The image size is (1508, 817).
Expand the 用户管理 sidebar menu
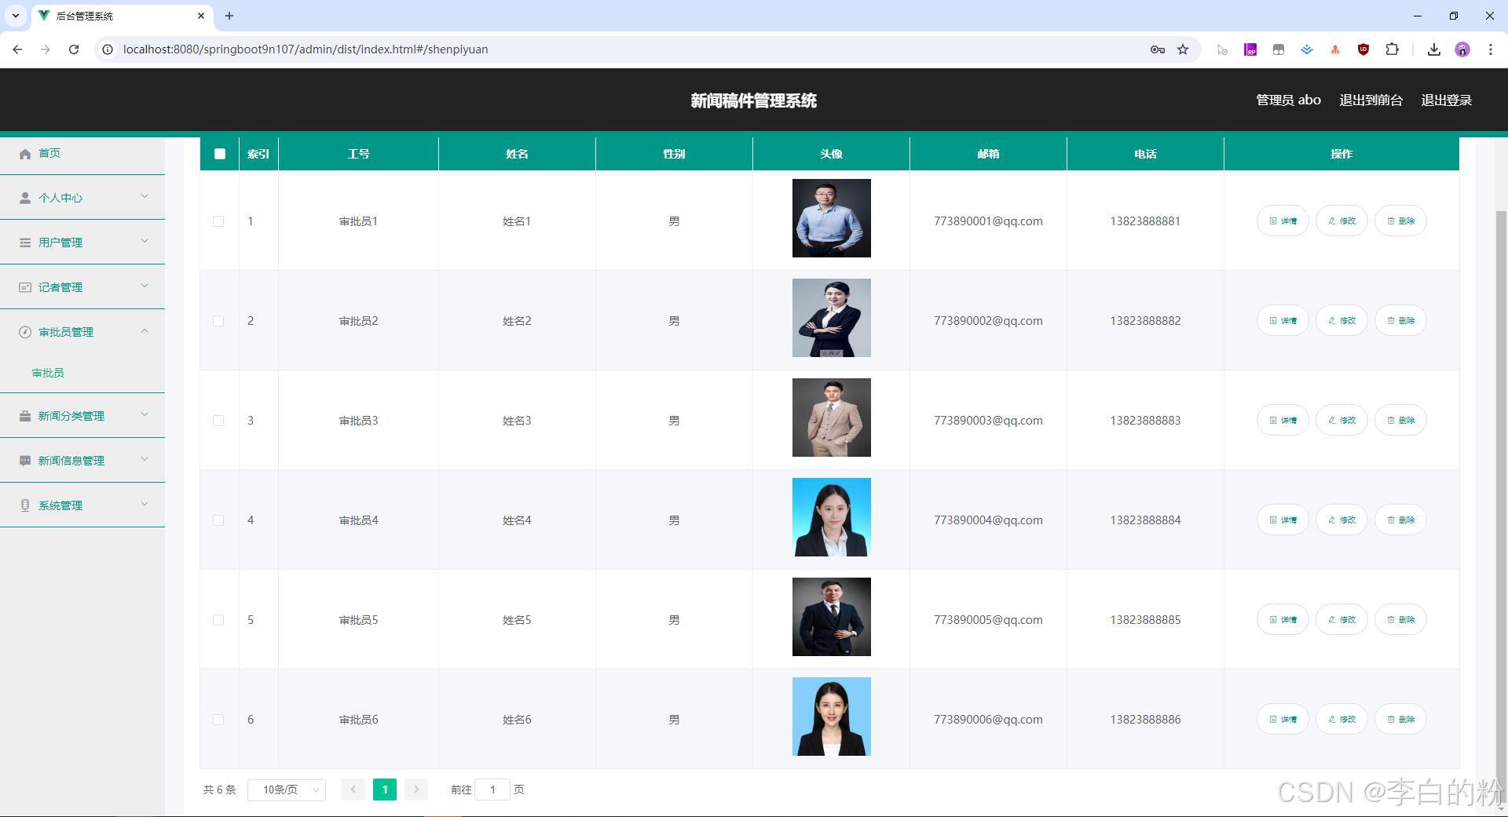pos(82,243)
